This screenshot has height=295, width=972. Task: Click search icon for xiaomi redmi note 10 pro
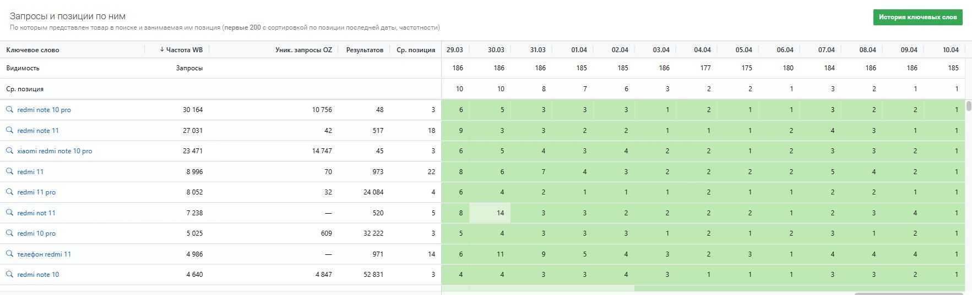[x=9, y=151]
